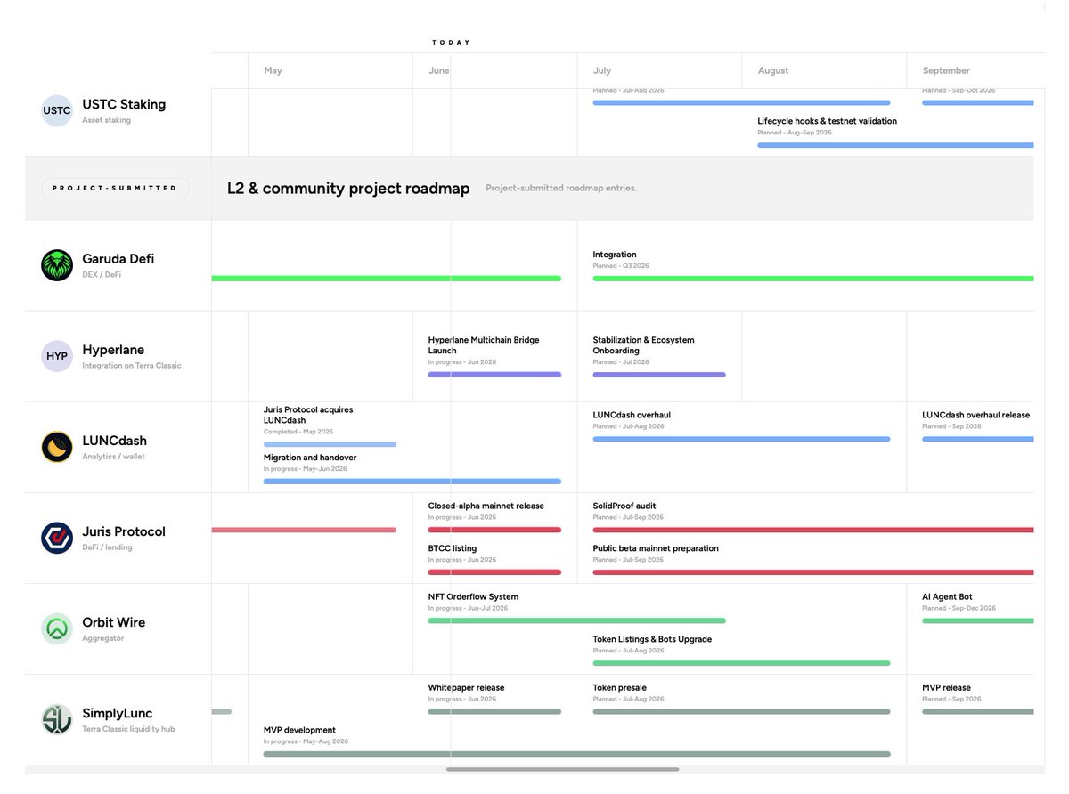
Task: Click 'Whitepaper release' entry title
Action: tap(467, 687)
